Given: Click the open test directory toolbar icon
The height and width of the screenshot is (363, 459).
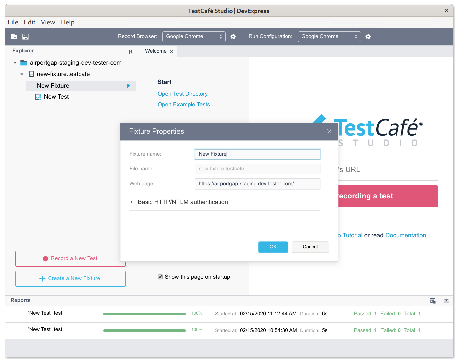Looking at the screenshot, I should click(14, 37).
